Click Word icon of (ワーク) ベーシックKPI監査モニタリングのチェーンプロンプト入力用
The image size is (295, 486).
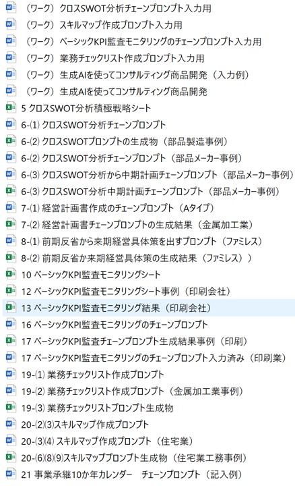coord(11,41)
